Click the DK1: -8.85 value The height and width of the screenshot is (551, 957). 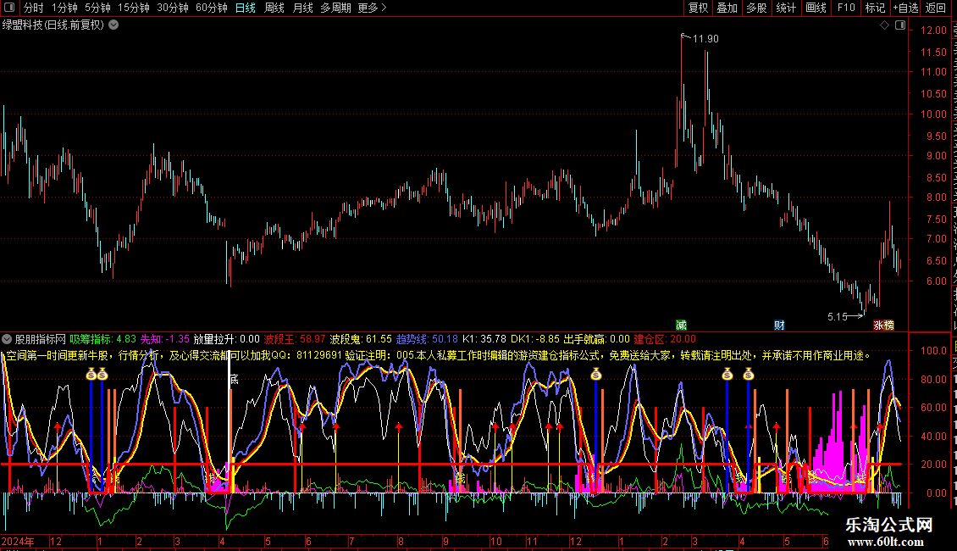535,339
